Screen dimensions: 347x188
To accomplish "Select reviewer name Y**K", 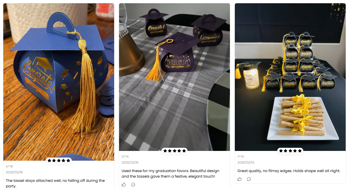I will click(x=241, y=157).
